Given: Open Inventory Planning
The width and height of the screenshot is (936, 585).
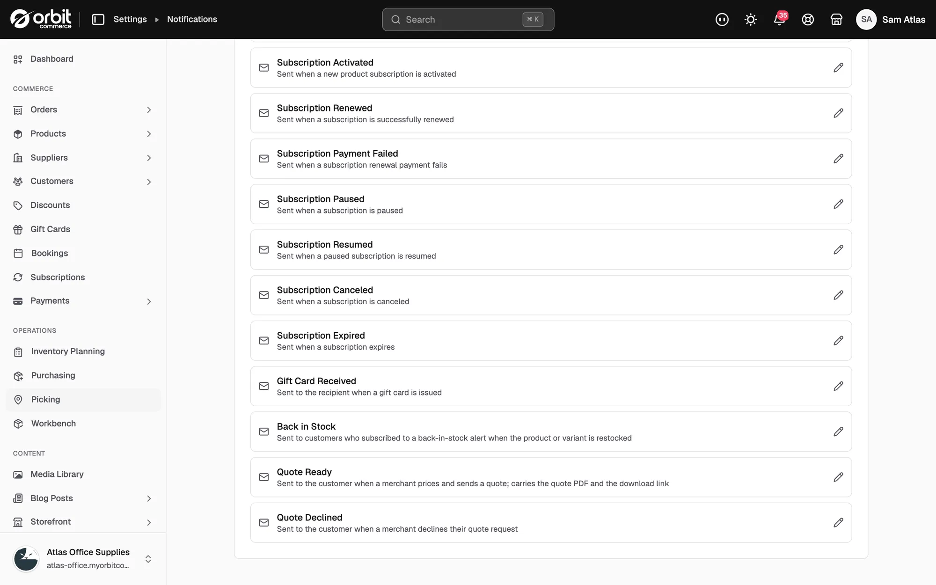Looking at the screenshot, I should [83, 351].
